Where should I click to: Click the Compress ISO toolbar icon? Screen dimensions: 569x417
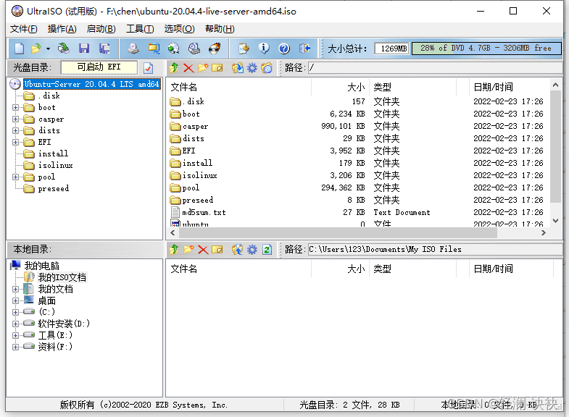154,49
